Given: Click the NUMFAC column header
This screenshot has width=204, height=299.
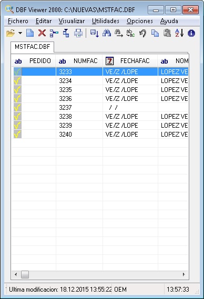Looking at the screenshot, I should tap(79, 61).
